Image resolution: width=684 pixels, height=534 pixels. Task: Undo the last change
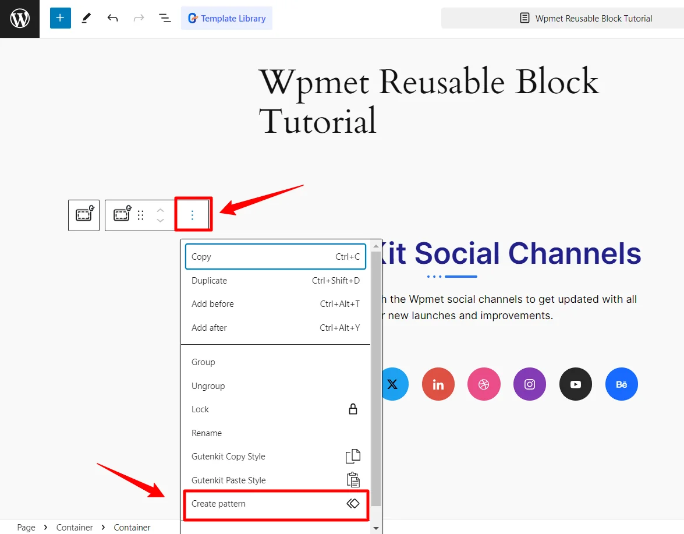(112, 18)
